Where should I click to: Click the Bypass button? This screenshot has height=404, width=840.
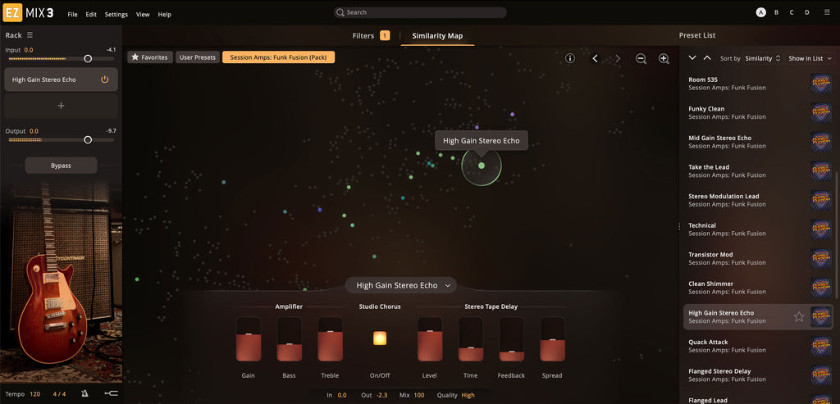click(61, 166)
